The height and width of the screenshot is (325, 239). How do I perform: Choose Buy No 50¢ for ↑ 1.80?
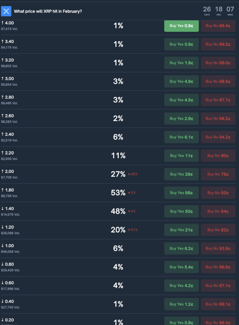[x=218, y=193]
